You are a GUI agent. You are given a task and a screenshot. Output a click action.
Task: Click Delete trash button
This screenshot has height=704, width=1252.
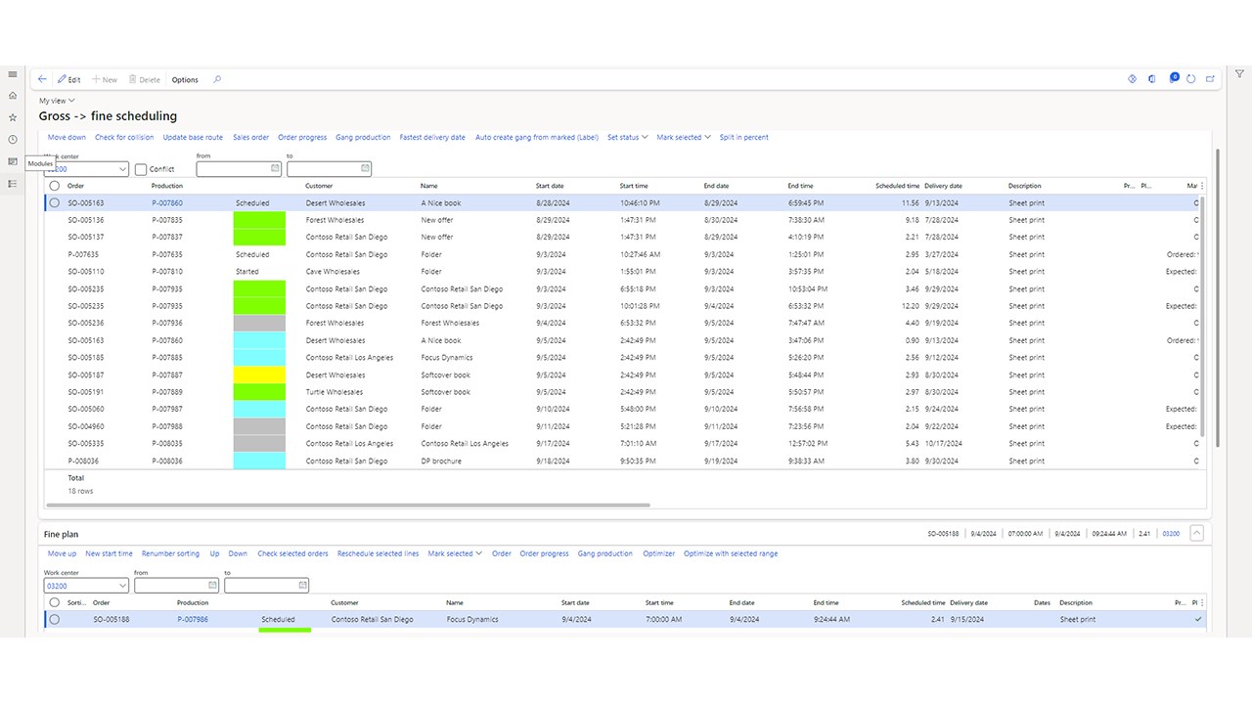[x=145, y=79]
